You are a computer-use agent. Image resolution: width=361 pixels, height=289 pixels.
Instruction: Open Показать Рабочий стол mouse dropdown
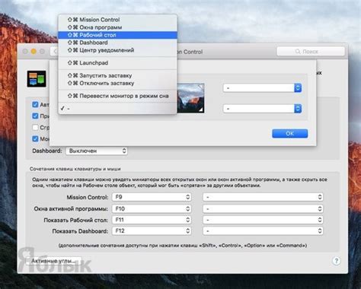(263, 220)
